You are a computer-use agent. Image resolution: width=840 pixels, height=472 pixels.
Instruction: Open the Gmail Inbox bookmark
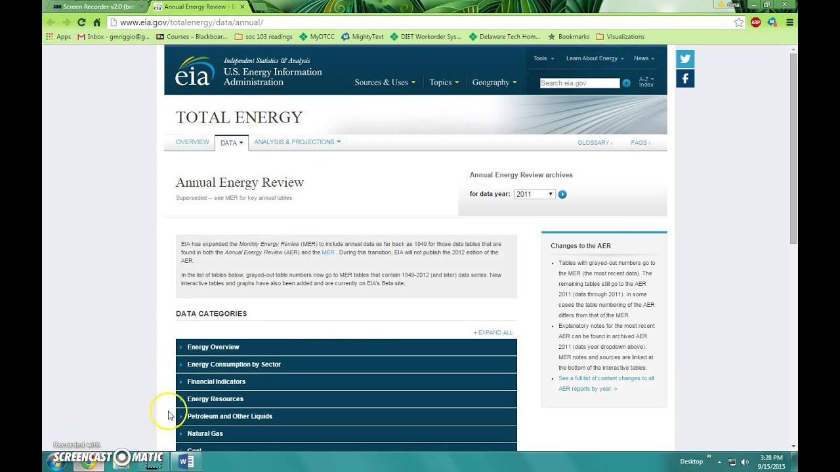[x=114, y=37]
